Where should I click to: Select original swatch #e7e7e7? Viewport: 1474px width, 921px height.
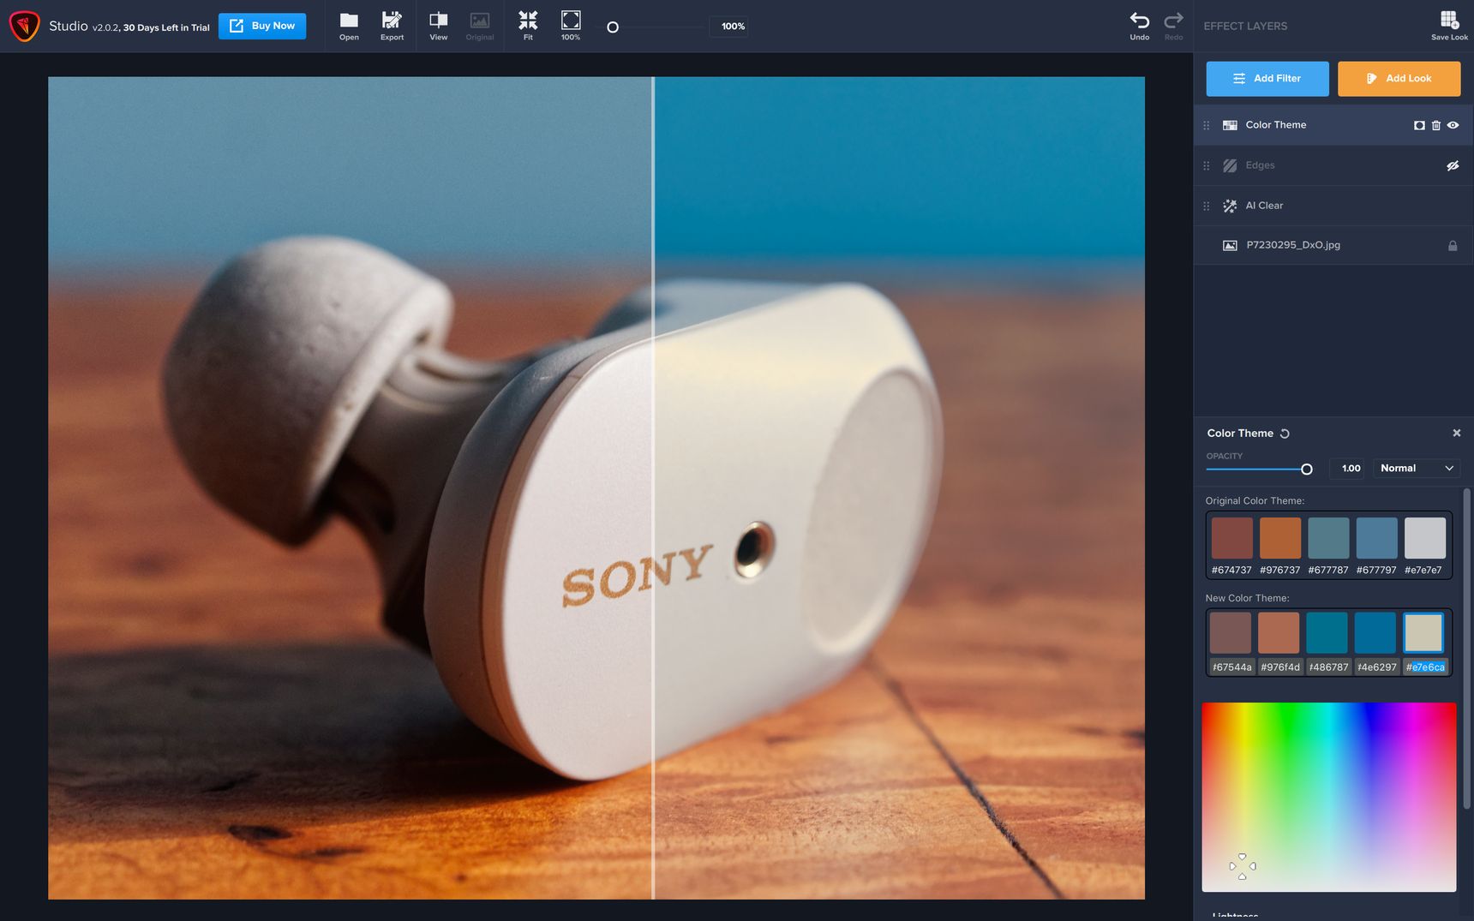[x=1425, y=538]
